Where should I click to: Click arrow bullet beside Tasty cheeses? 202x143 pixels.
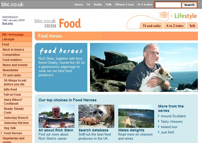pos(159,121)
